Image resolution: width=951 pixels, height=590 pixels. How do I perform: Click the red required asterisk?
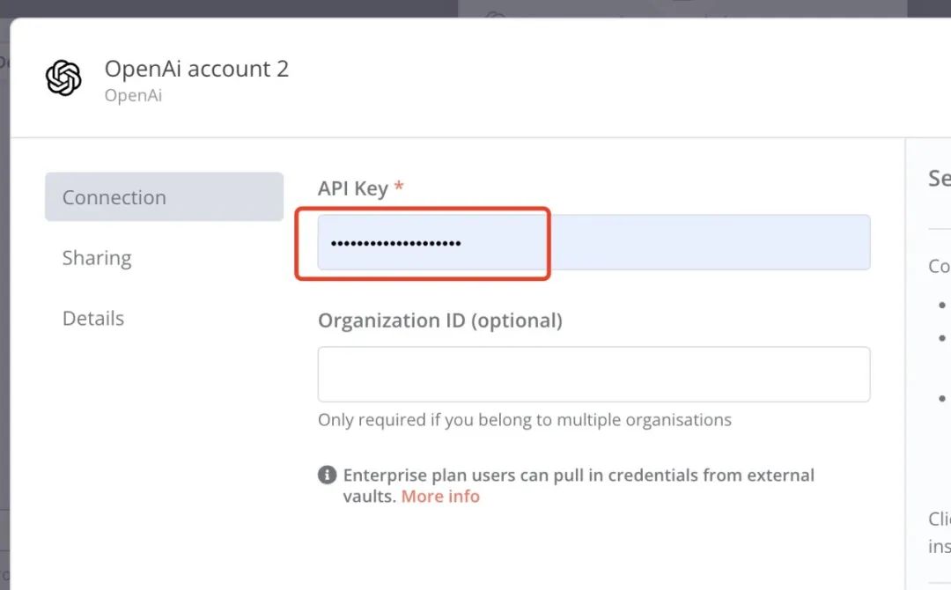(399, 188)
